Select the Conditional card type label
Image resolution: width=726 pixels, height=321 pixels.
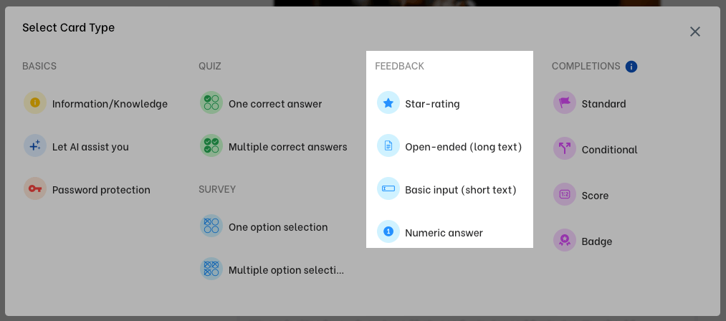(609, 150)
